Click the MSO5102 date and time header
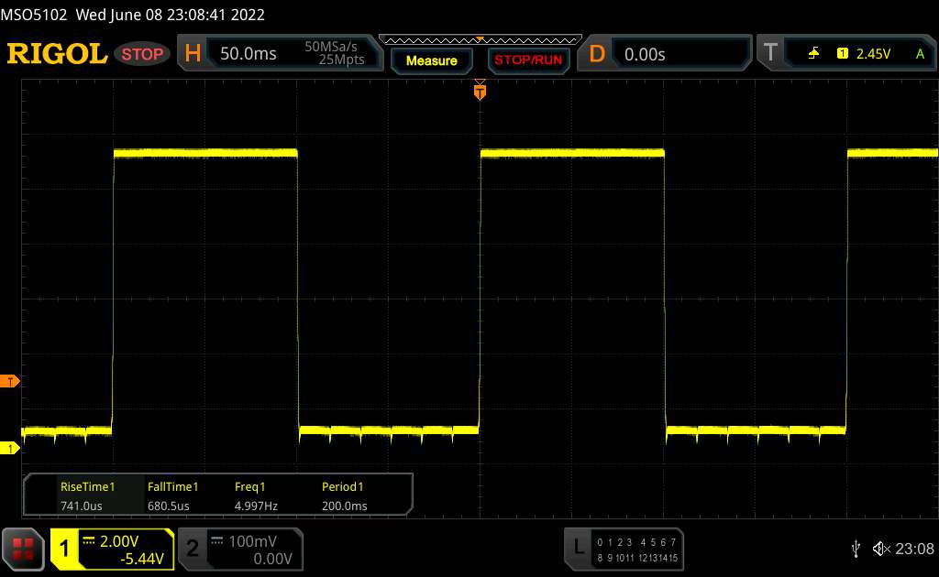939x577 pixels. click(132, 15)
